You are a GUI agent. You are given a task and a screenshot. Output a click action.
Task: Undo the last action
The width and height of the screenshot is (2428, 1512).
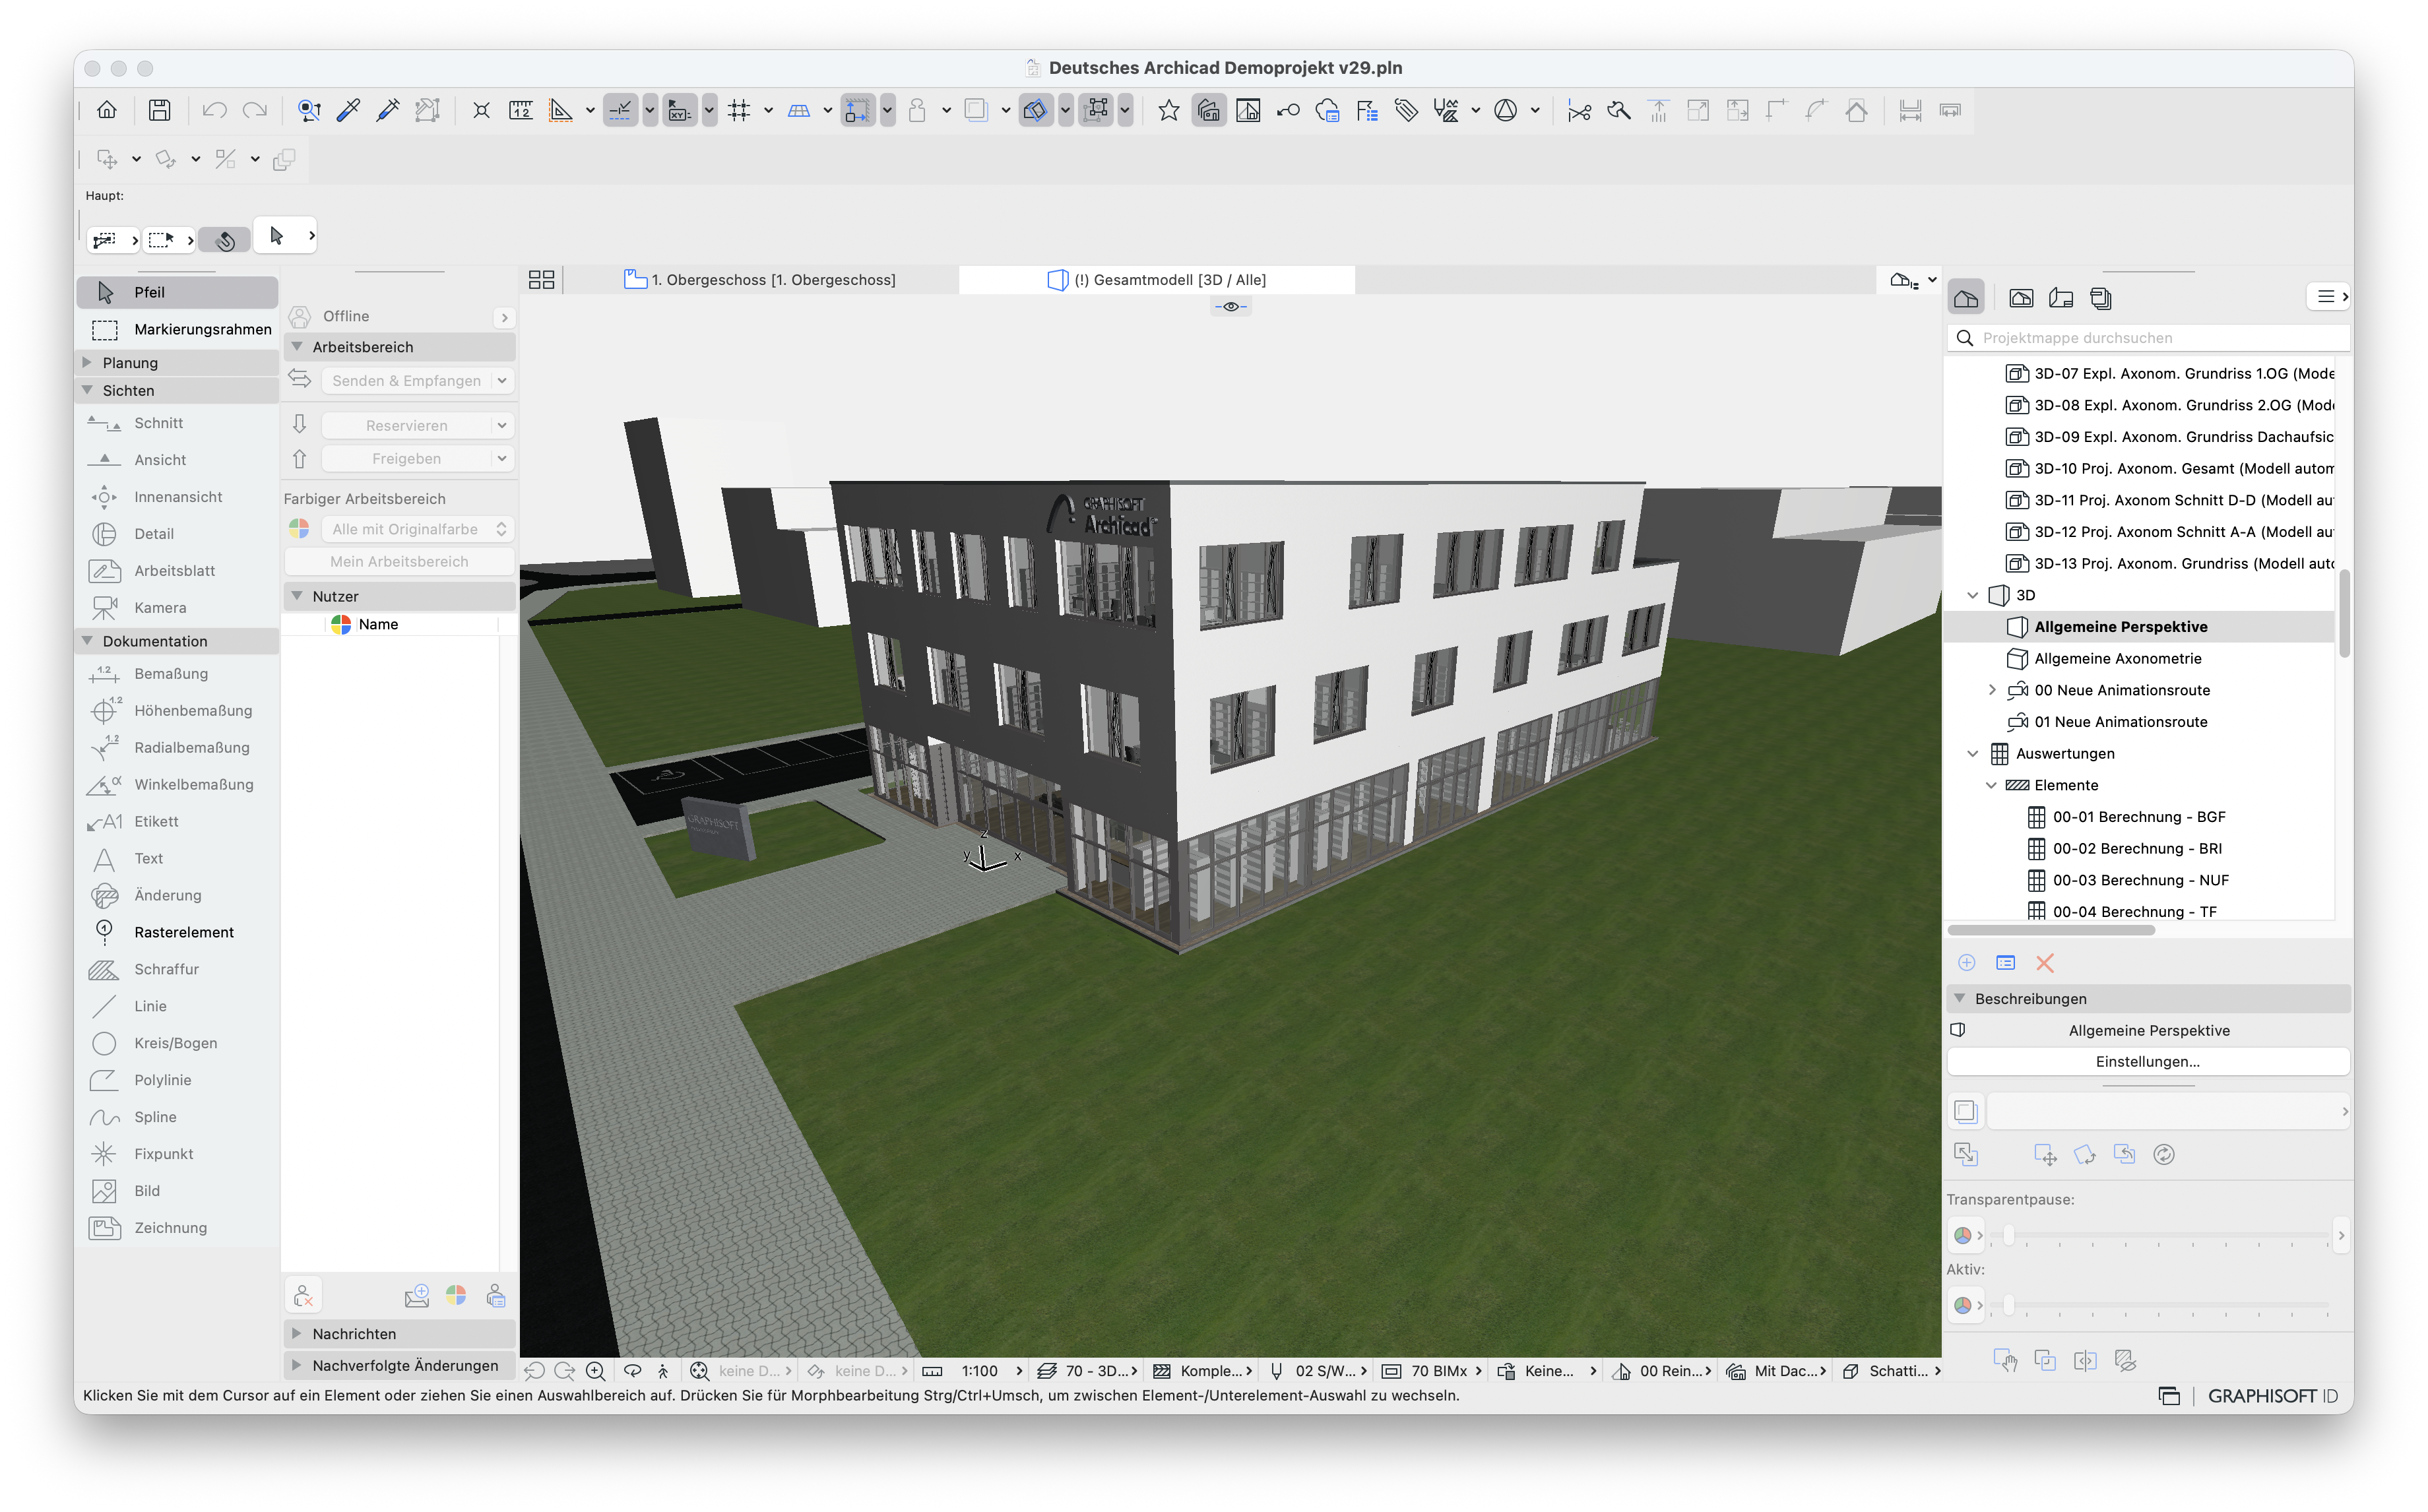click(x=214, y=110)
